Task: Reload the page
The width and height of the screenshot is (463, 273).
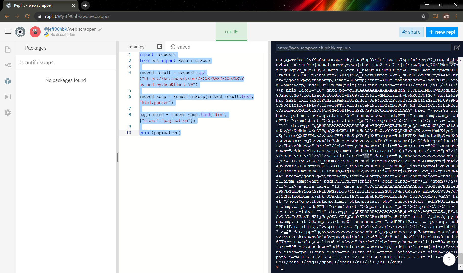Action: click(27, 16)
